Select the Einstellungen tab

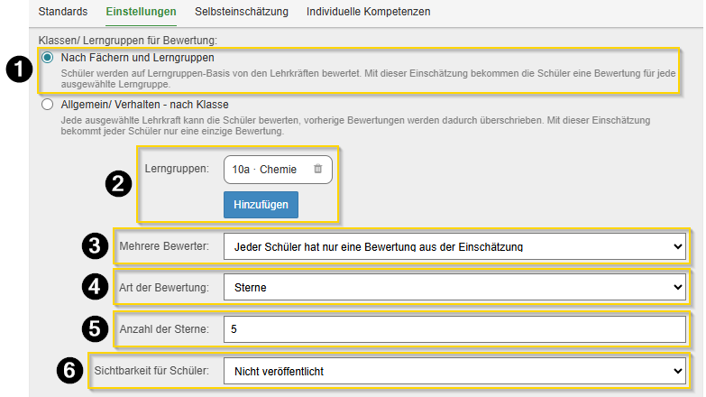(141, 12)
